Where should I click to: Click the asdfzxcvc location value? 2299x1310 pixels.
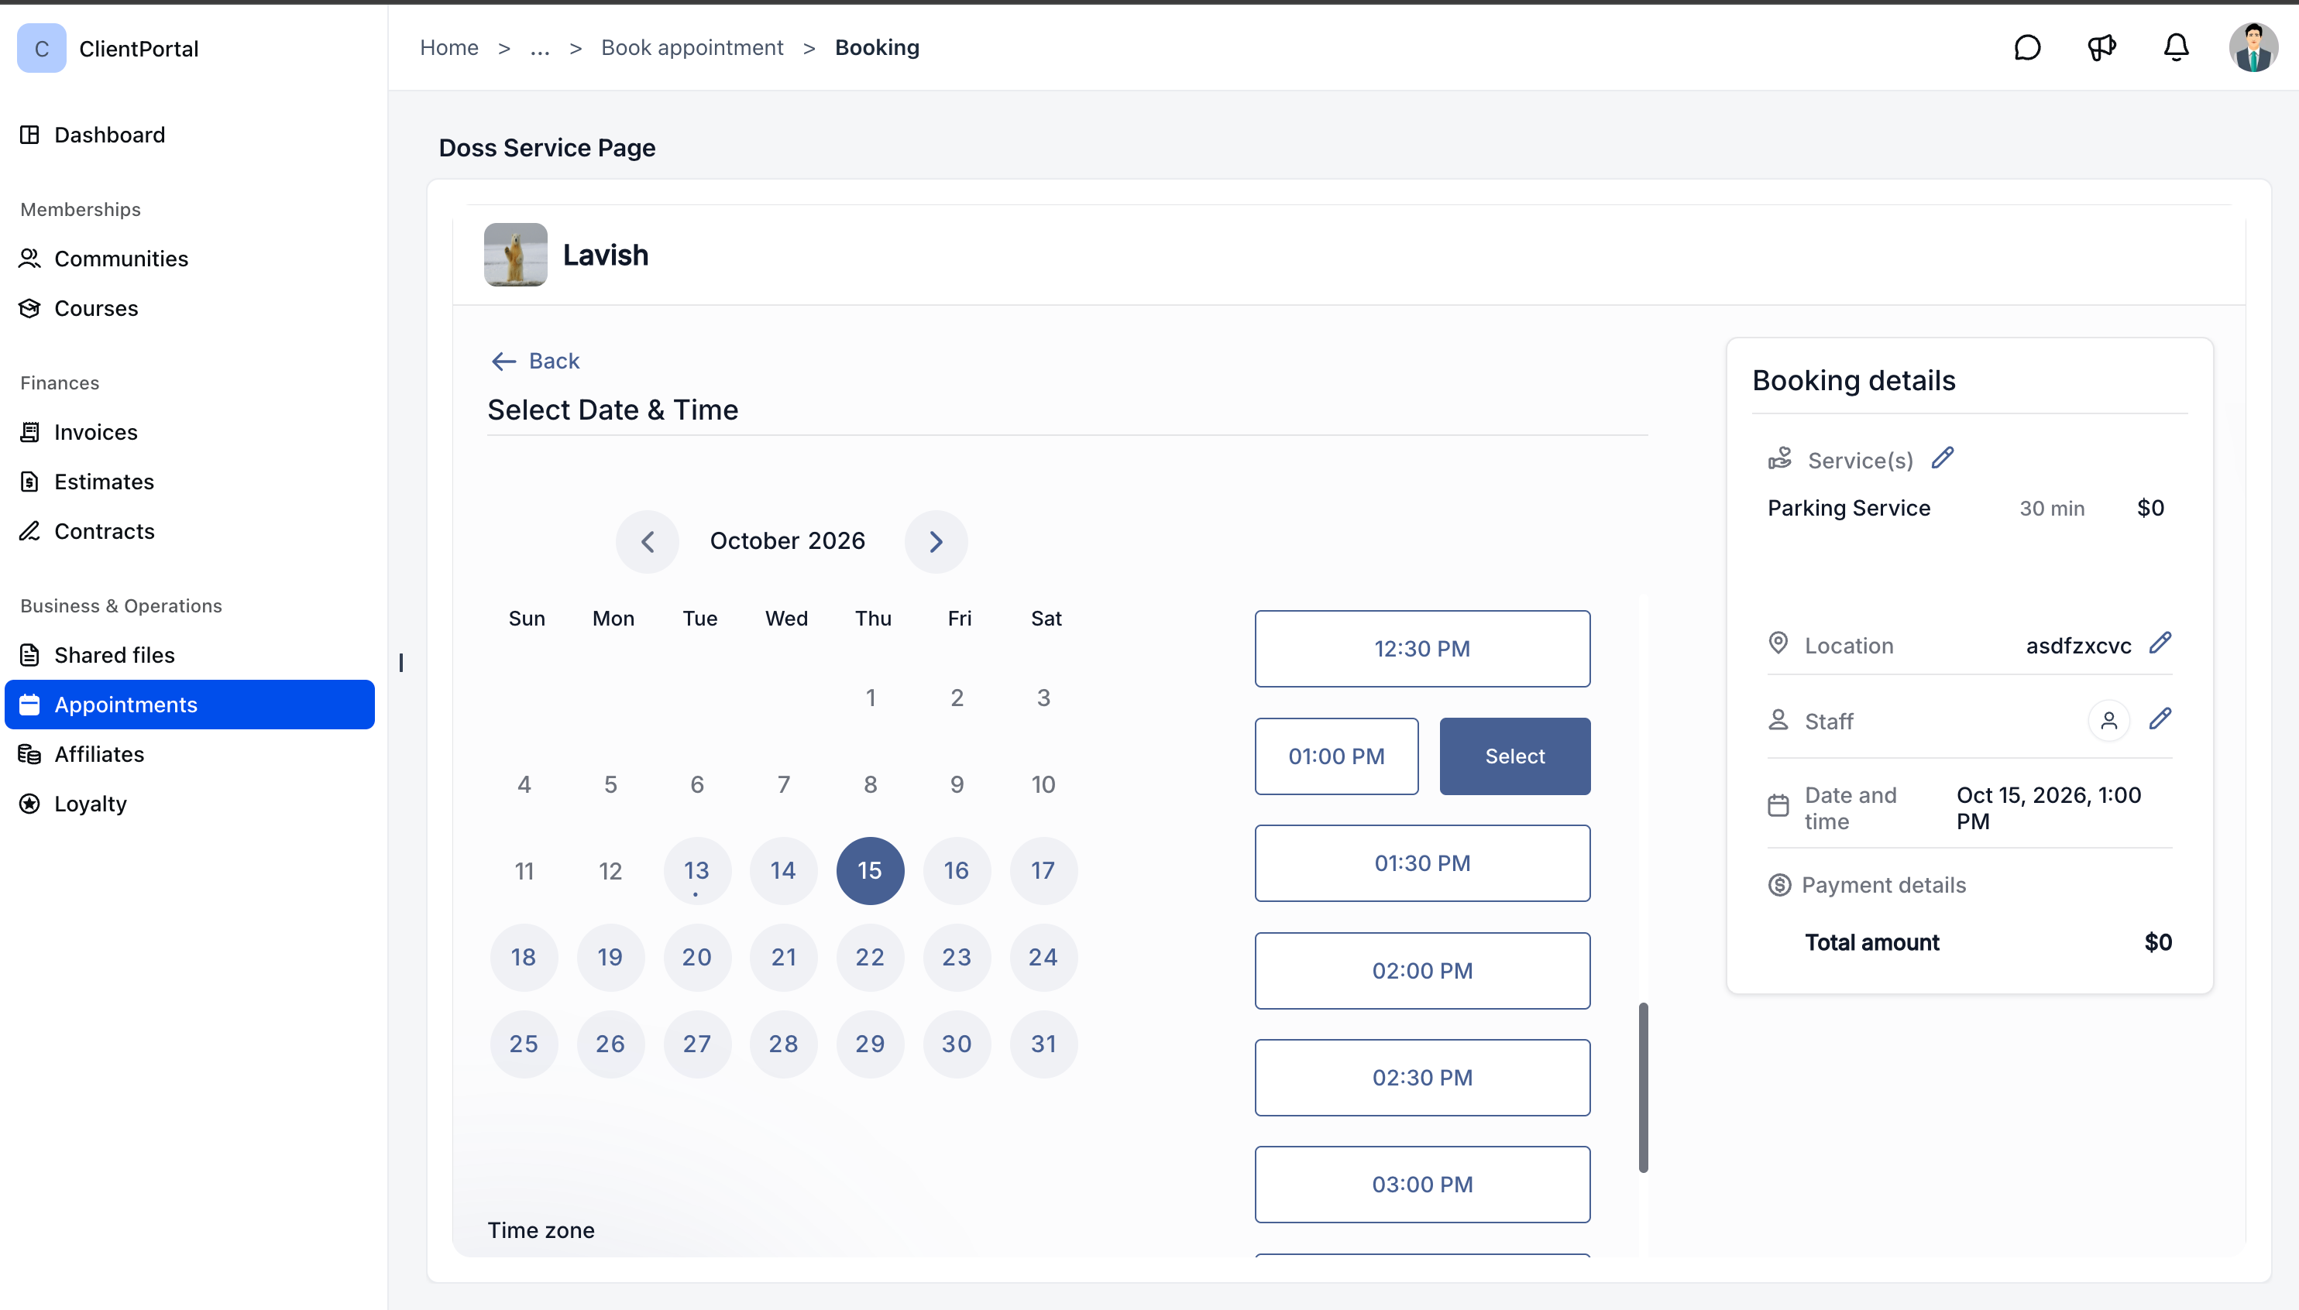2078,646
